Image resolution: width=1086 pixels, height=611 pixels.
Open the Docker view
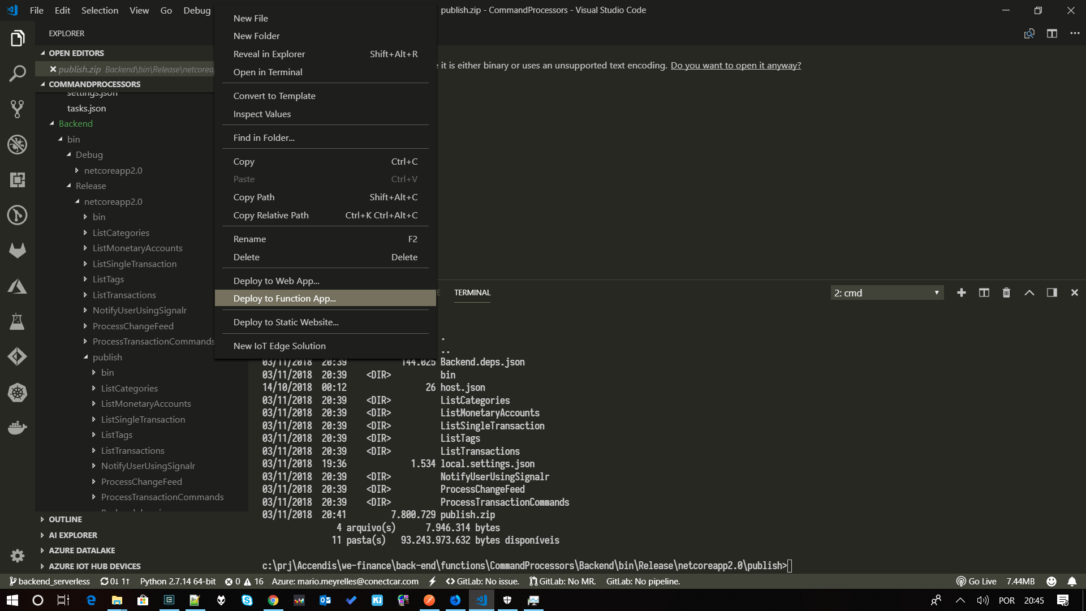(x=18, y=428)
